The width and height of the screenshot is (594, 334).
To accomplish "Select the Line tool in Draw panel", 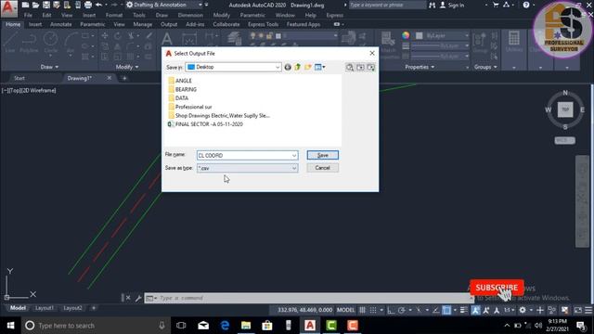I will point(10,43).
